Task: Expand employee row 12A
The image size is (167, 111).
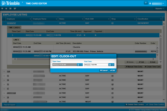Action: (4, 71)
